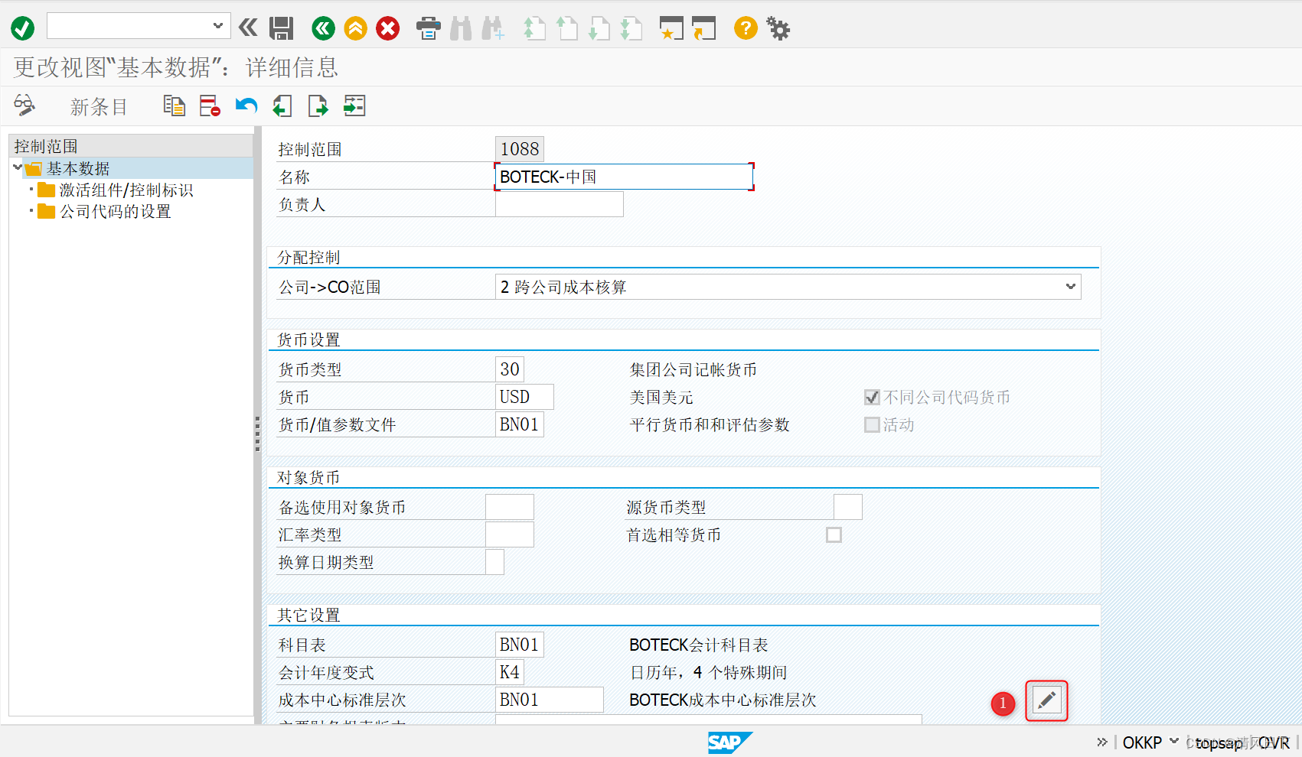Click the 新条目 button

coord(99,106)
